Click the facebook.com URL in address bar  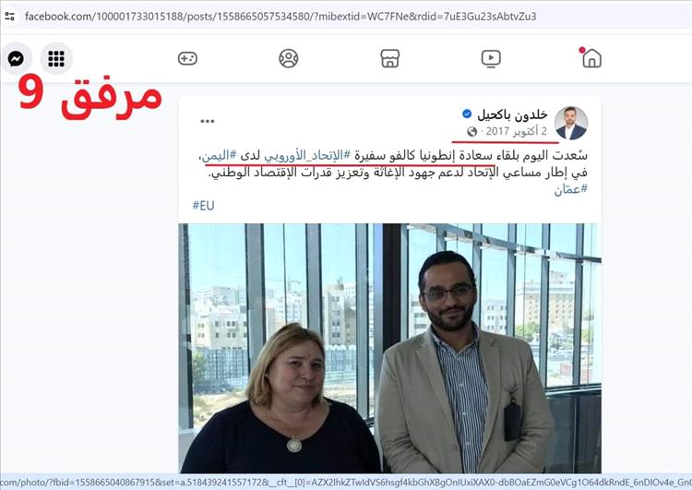click(280, 17)
